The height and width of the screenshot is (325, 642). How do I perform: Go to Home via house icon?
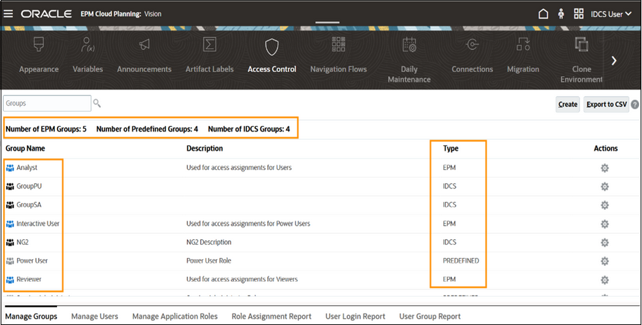[543, 14]
